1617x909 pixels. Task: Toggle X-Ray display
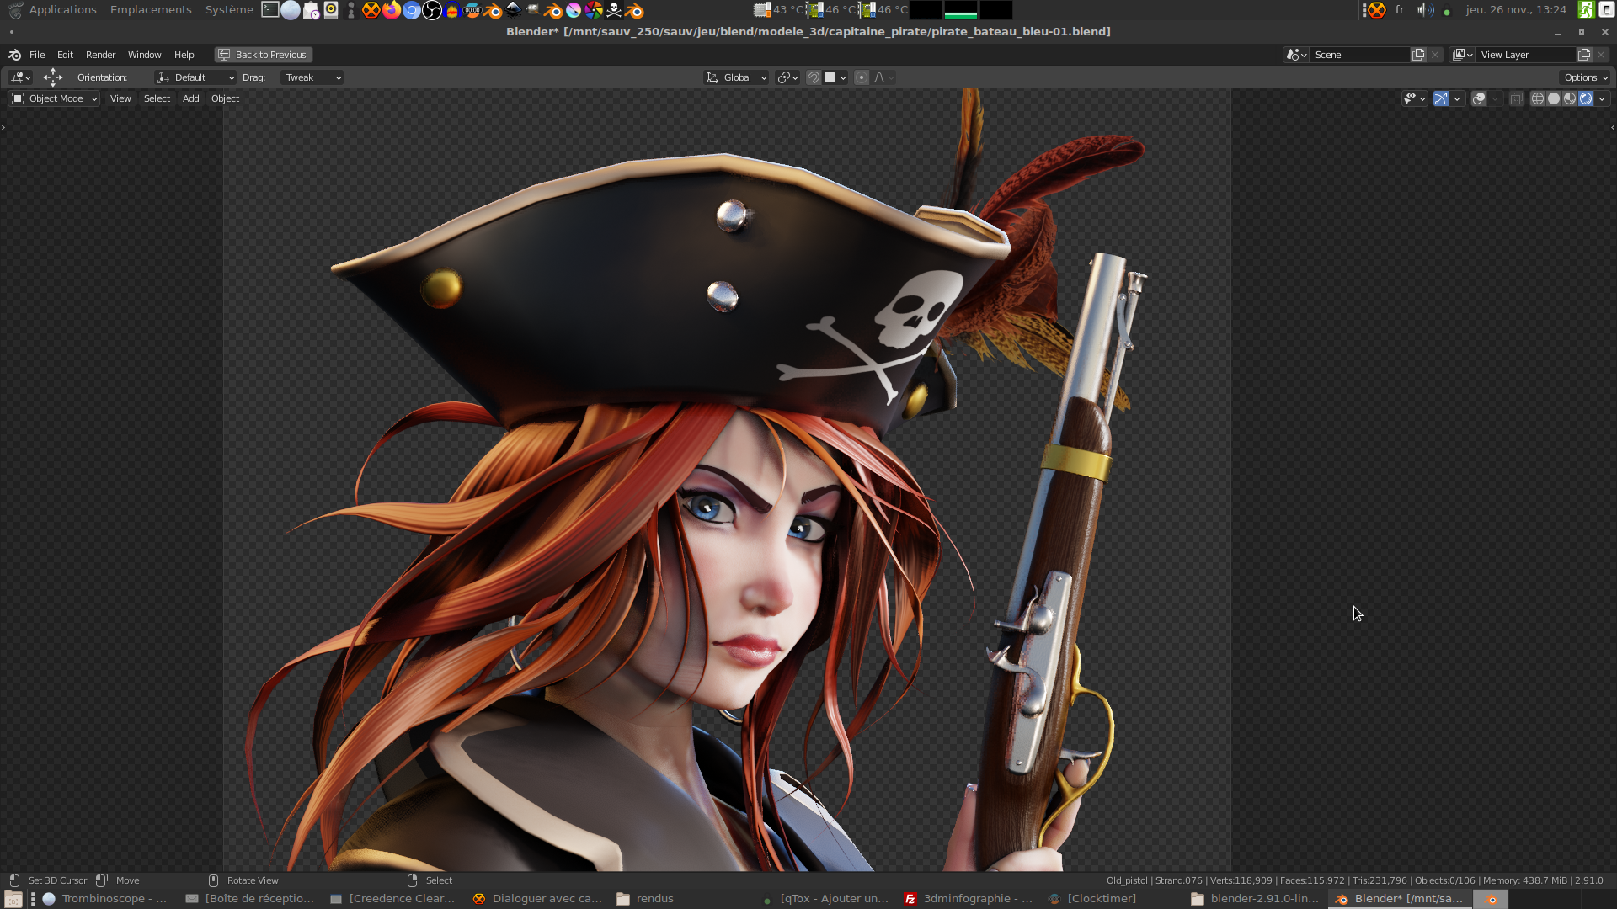click(x=1516, y=98)
